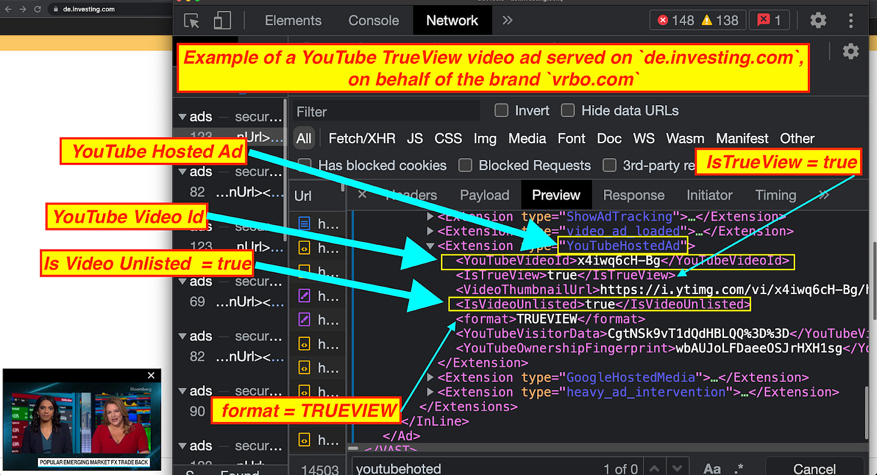Show more detail tabs after Timing
This screenshot has height=475, width=877.
click(823, 195)
